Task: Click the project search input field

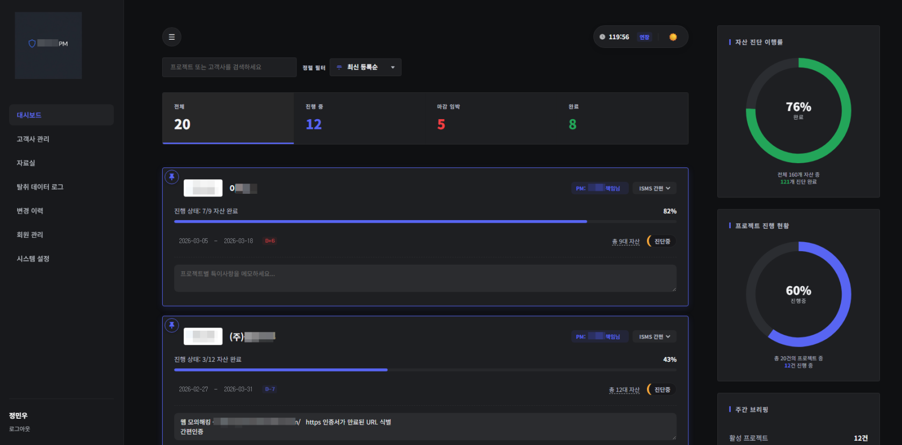Action: [x=229, y=67]
